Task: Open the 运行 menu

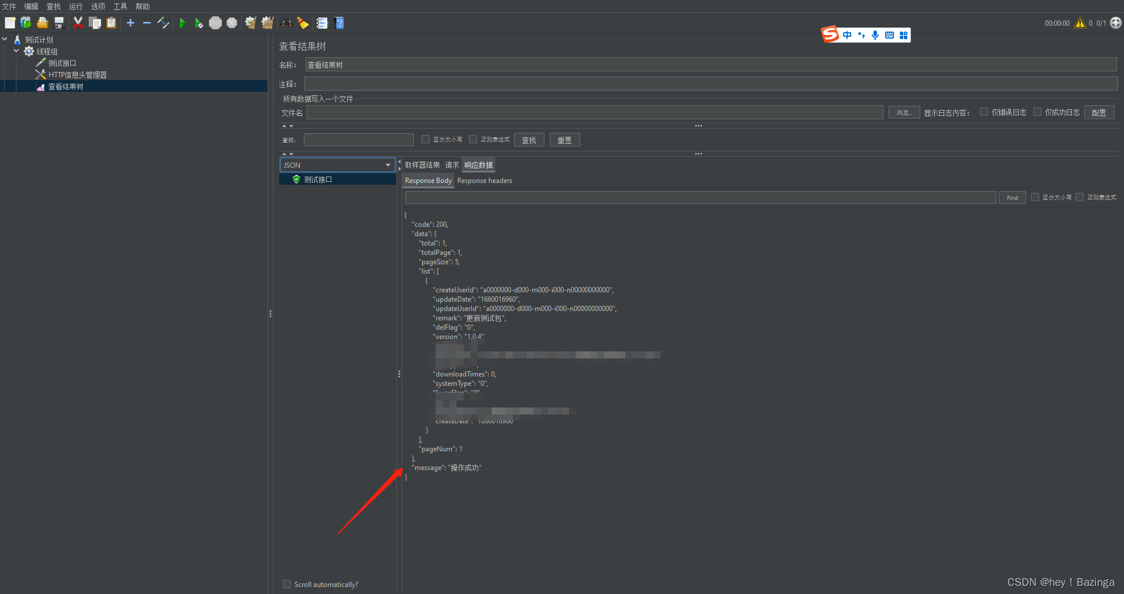Action: point(76,6)
